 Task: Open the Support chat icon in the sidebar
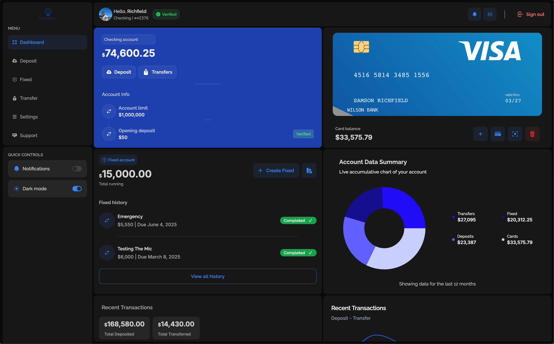pyautogui.click(x=15, y=135)
